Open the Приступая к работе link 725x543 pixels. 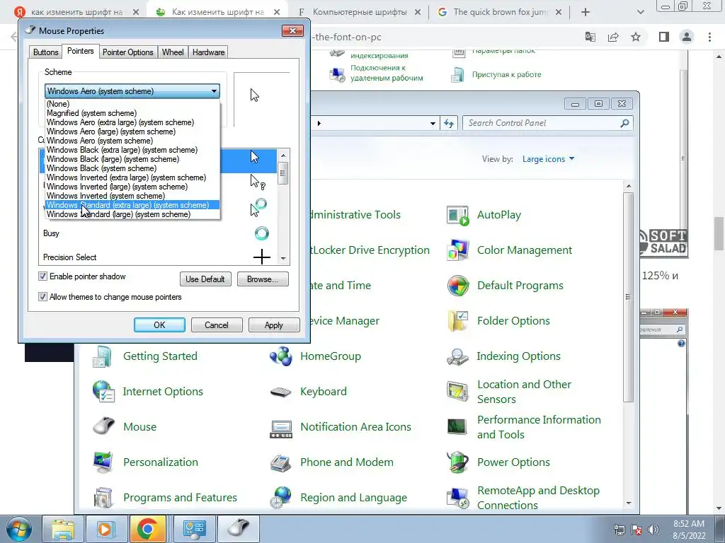(506, 74)
